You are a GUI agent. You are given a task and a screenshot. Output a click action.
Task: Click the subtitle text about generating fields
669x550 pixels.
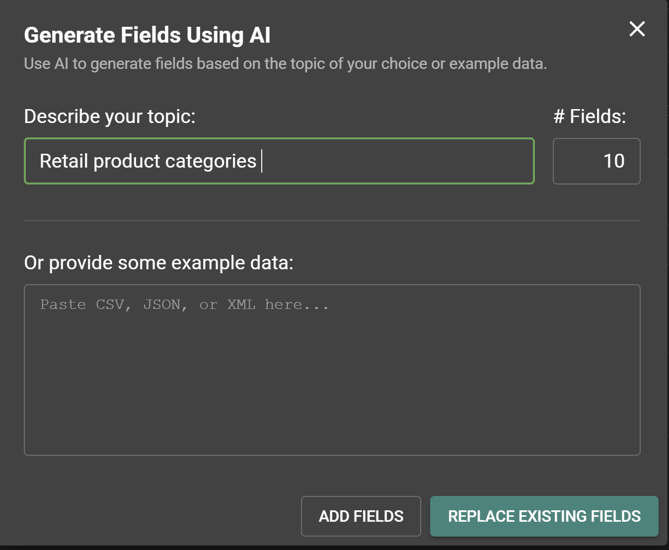tap(285, 64)
